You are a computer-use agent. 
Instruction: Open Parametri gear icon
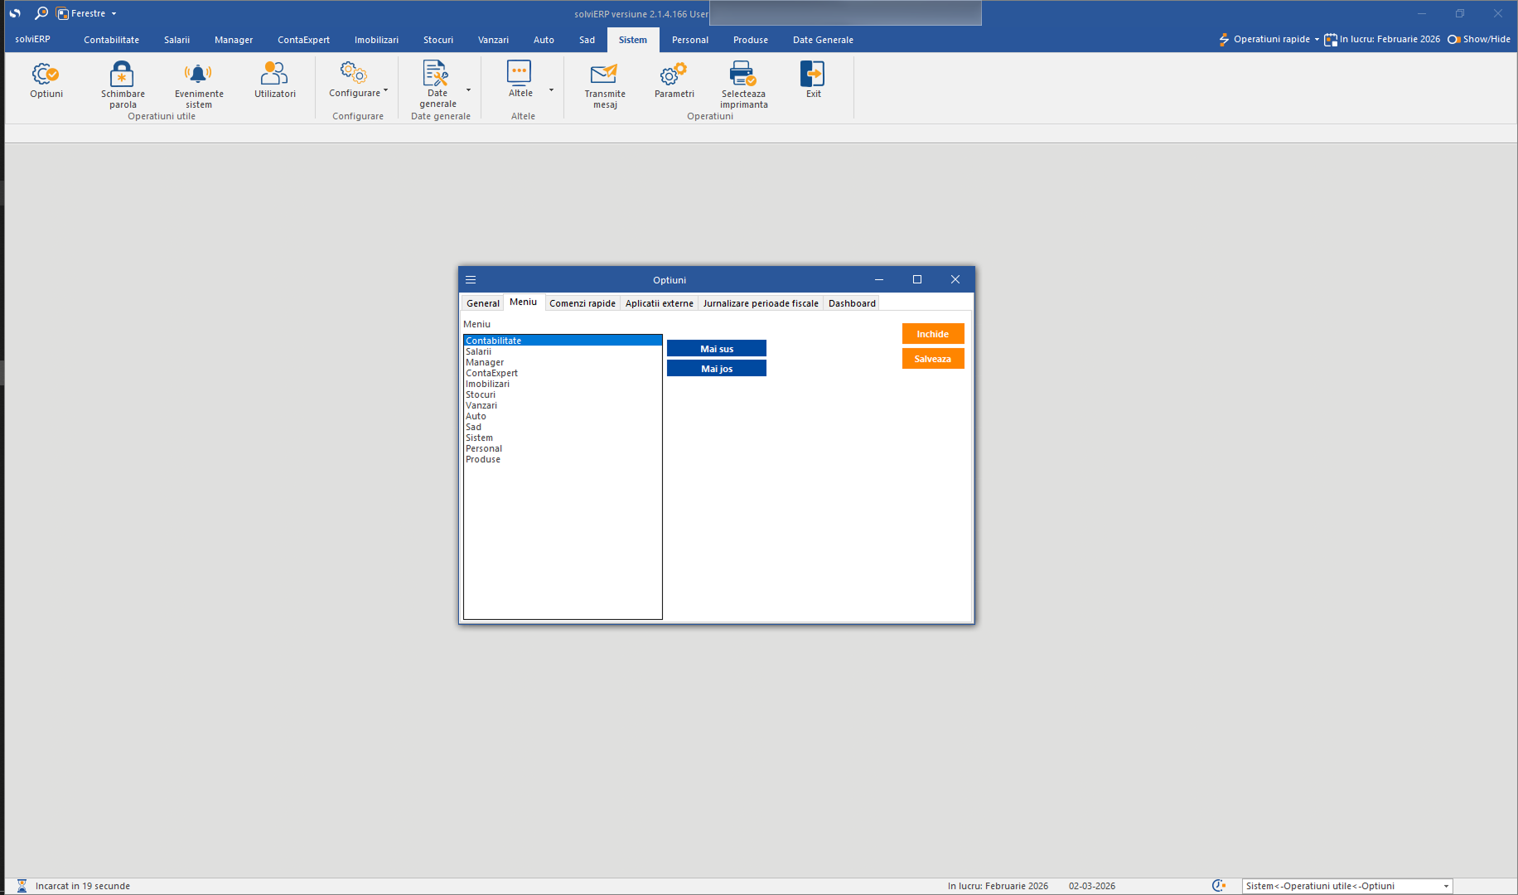(x=674, y=75)
